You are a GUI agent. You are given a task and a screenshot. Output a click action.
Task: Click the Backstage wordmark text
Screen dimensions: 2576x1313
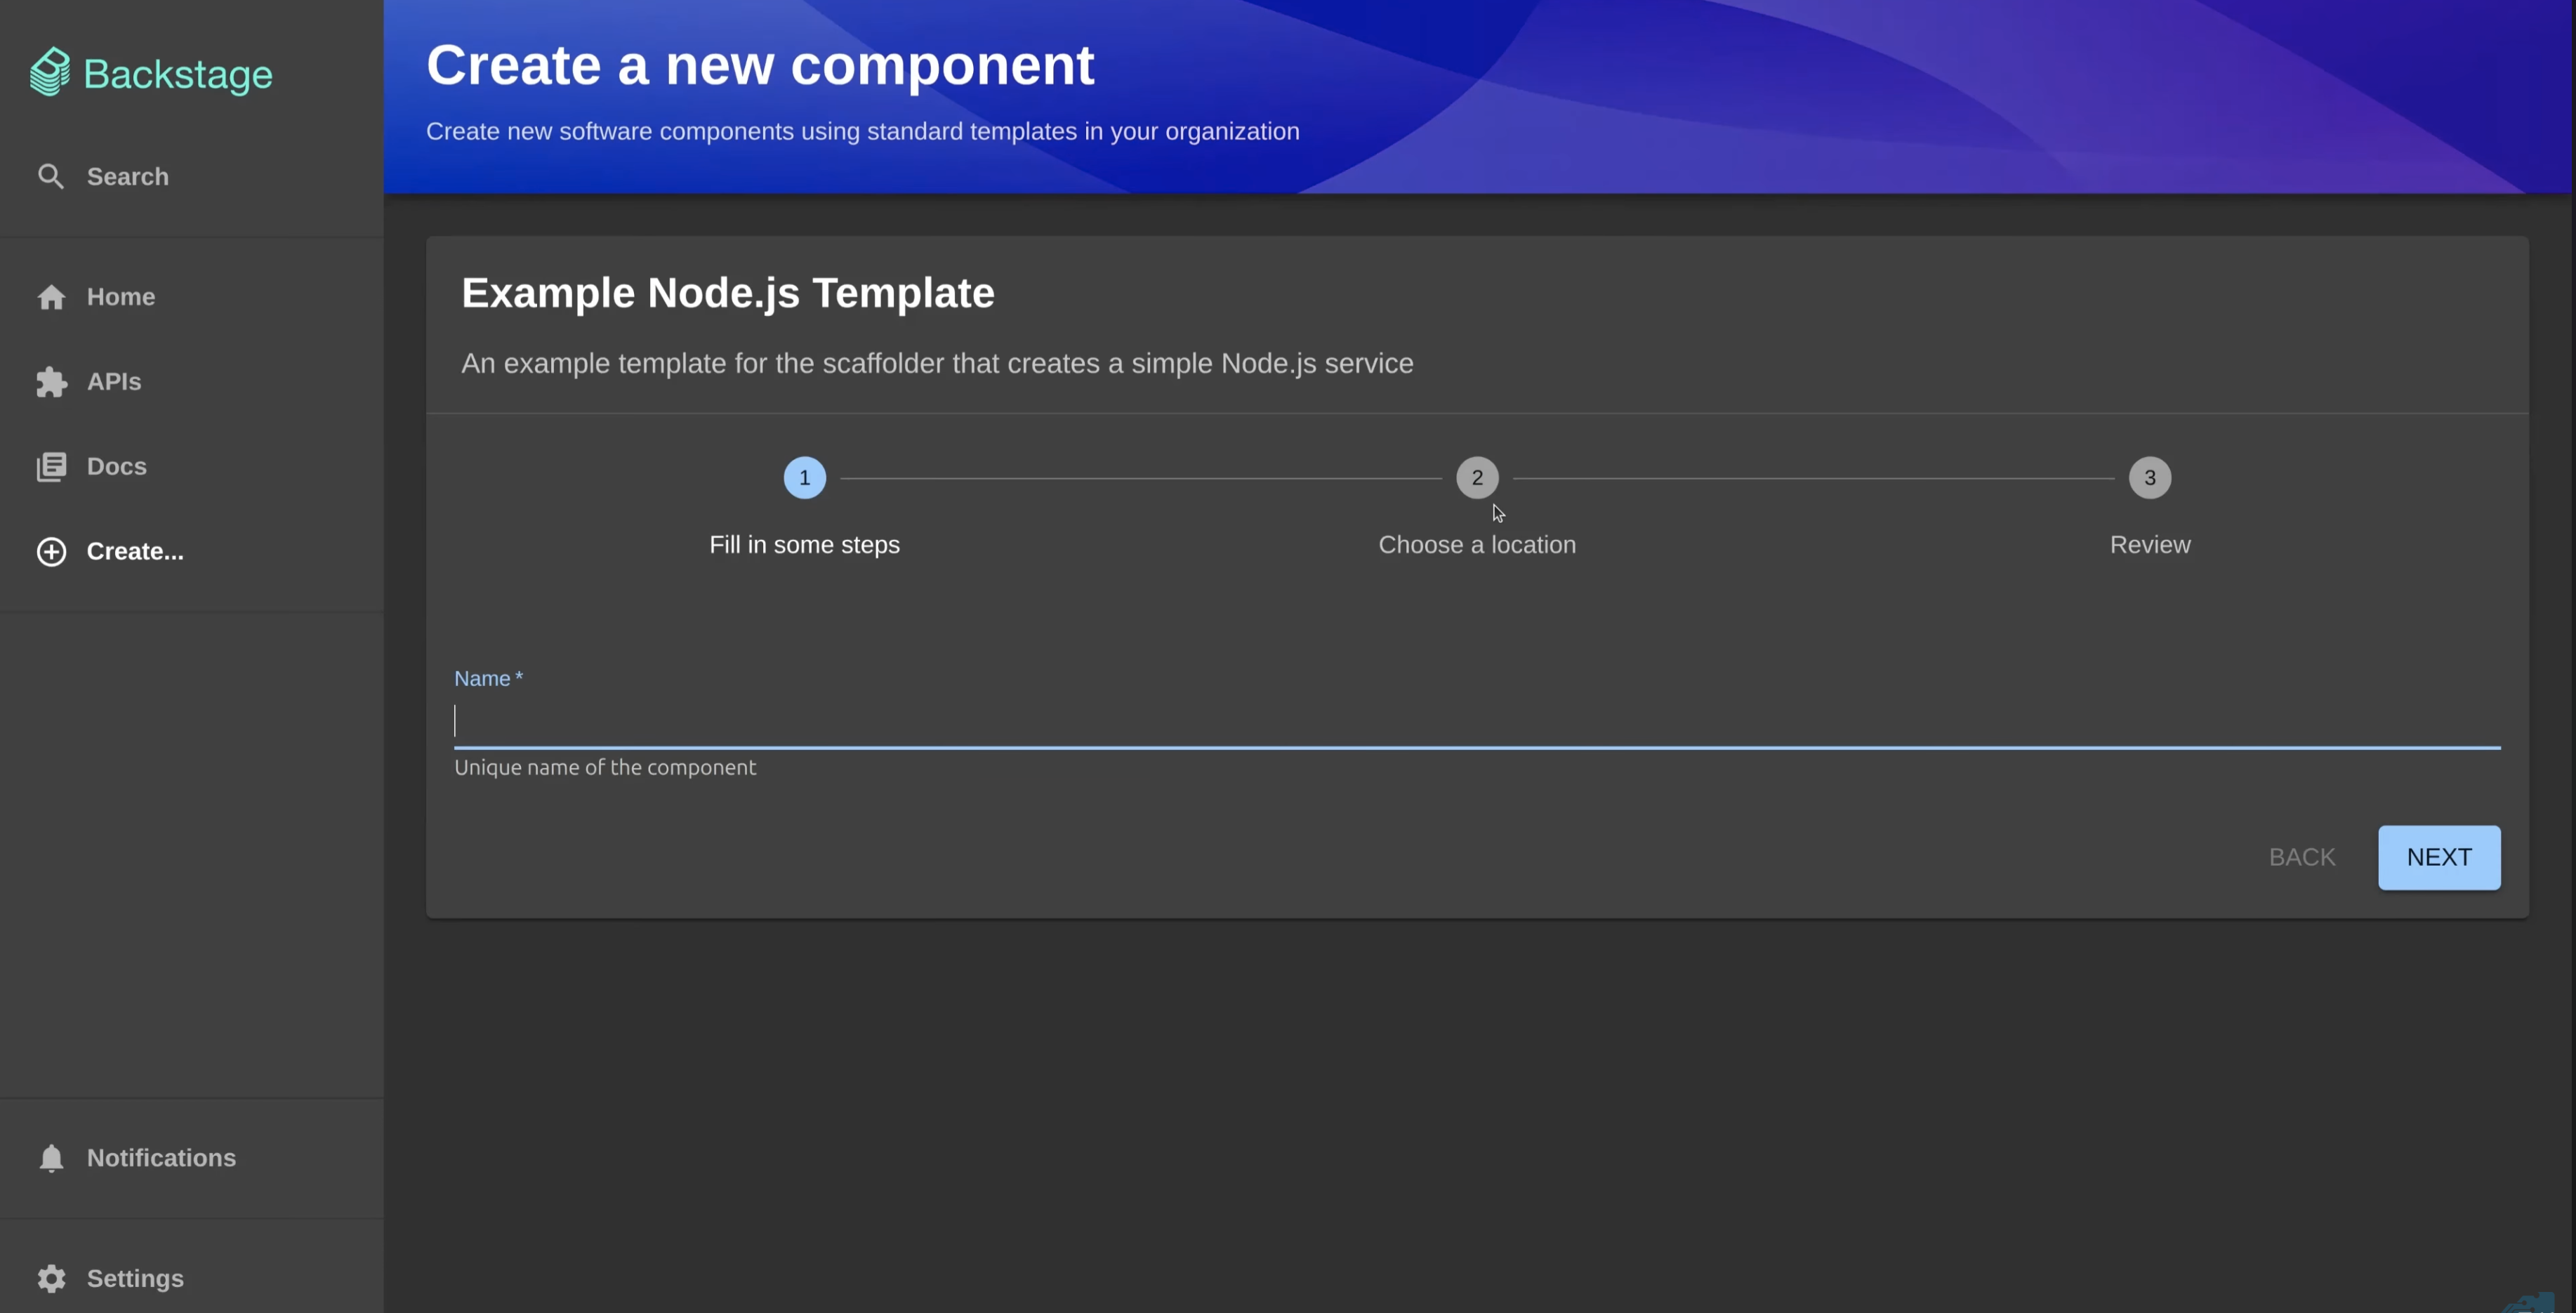178,75
